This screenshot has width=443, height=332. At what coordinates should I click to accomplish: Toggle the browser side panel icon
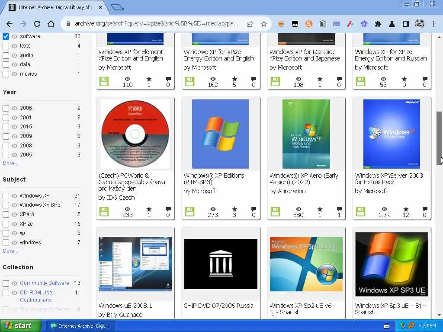(406, 24)
